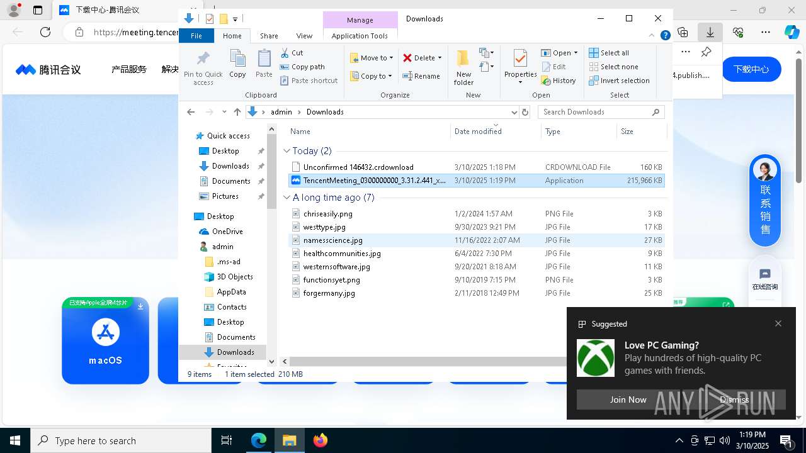Screen dimensions: 806x453
Task: Sort by Size column header
Action: pos(641,131)
